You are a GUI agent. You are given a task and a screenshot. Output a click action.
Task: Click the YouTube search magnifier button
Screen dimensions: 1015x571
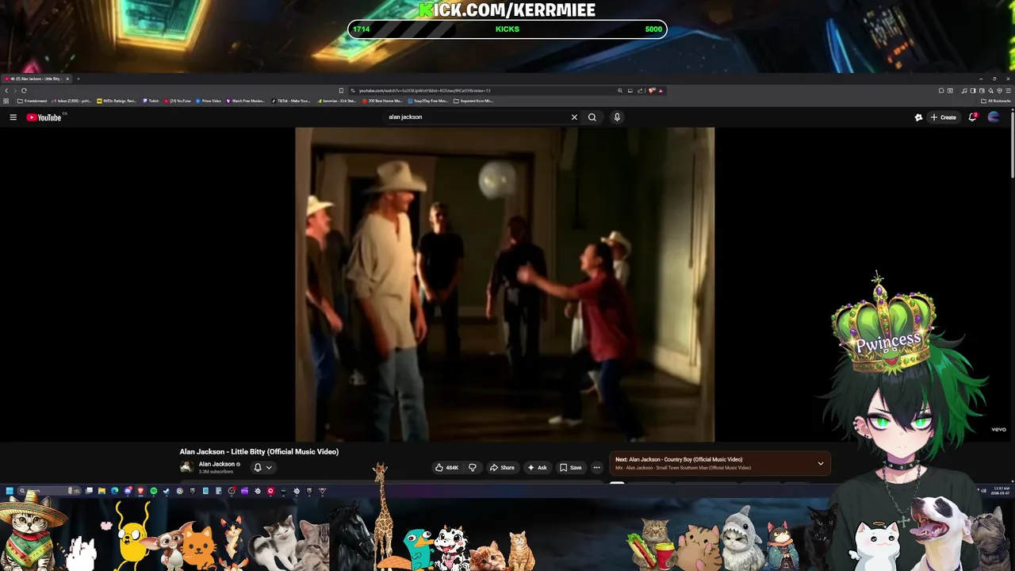(x=592, y=117)
